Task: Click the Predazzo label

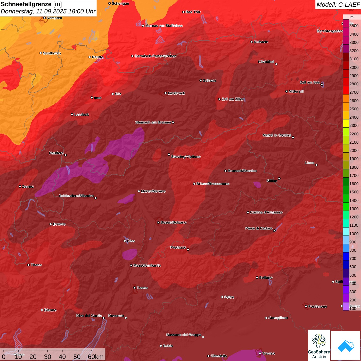Action: (x=178, y=247)
